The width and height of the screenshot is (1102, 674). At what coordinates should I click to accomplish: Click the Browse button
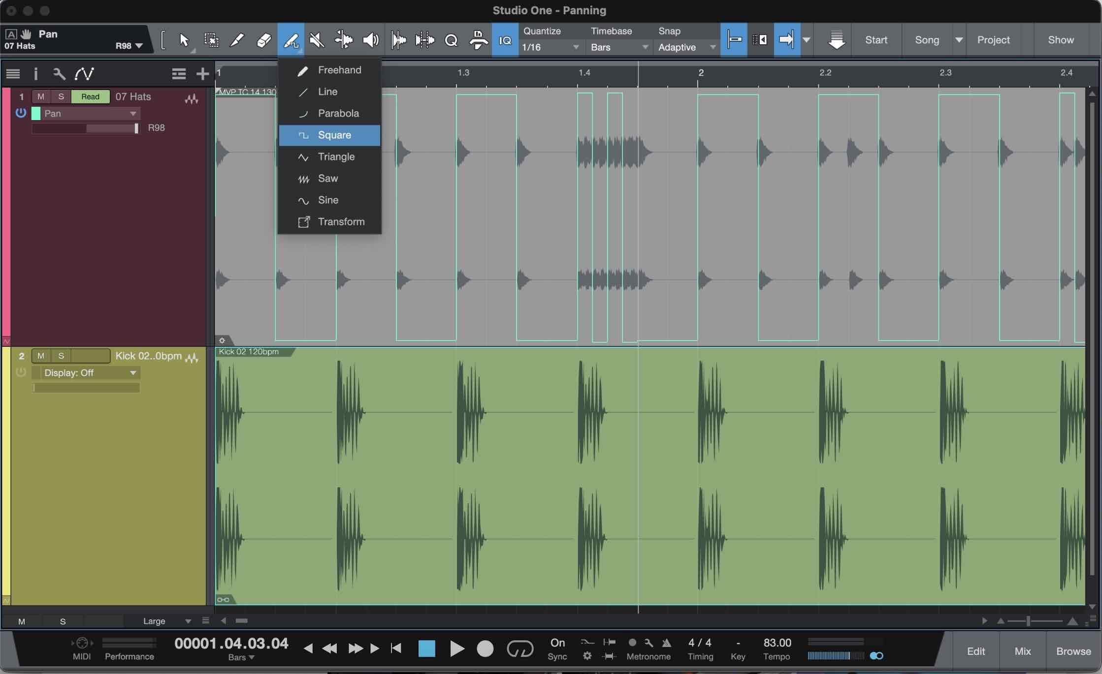(1073, 651)
